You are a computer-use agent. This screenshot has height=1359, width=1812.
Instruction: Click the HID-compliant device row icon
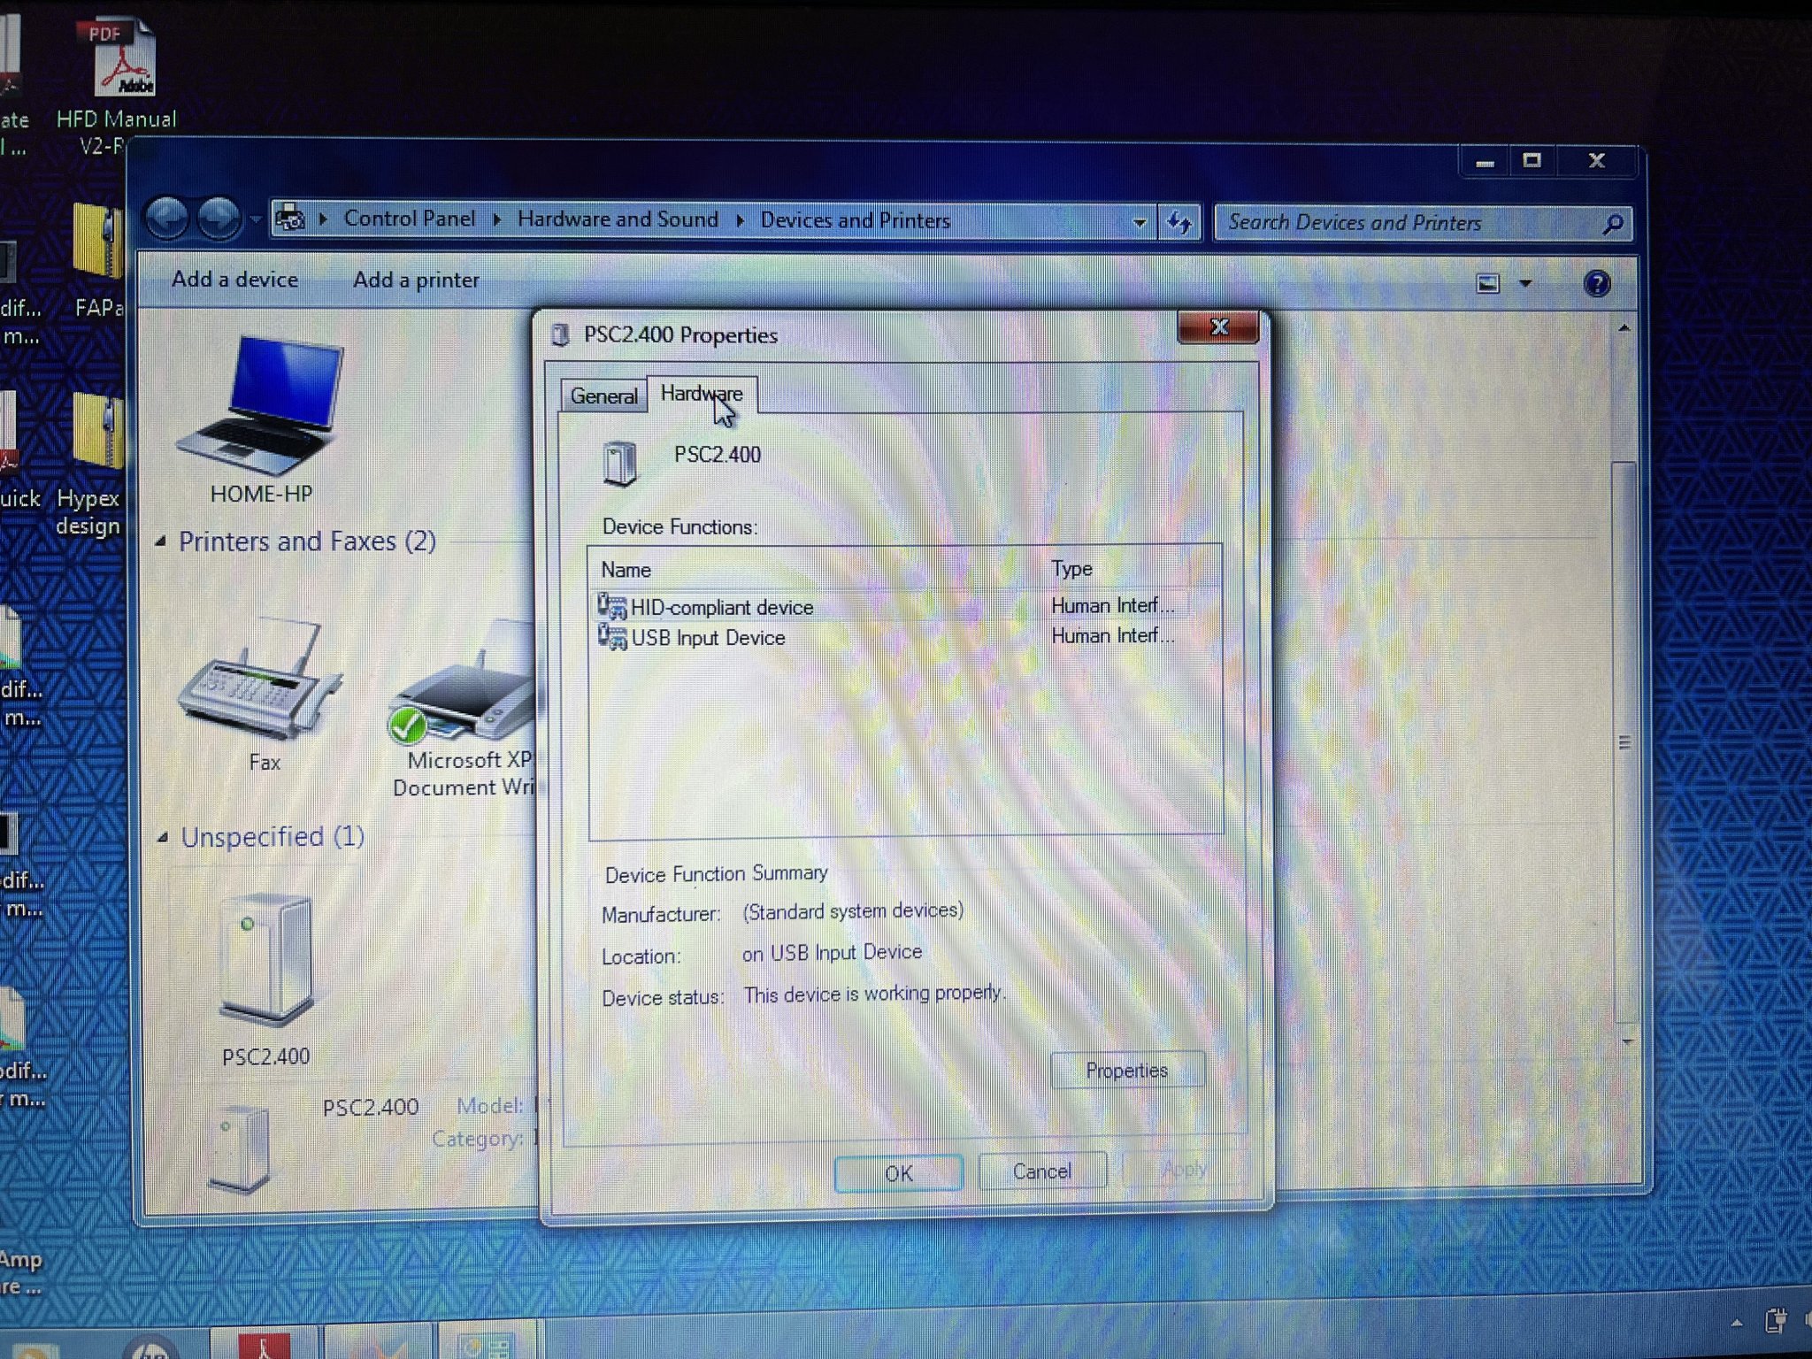612,606
